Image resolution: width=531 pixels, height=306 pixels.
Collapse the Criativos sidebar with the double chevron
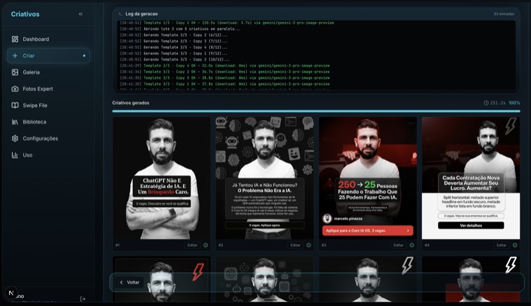point(80,14)
